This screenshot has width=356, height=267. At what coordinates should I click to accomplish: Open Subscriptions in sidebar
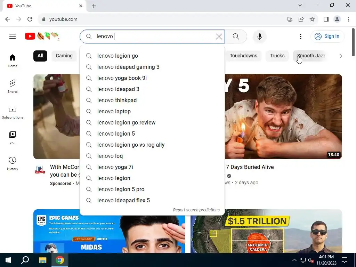tap(13, 112)
